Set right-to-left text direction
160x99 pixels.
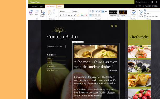tap(106, 11)
